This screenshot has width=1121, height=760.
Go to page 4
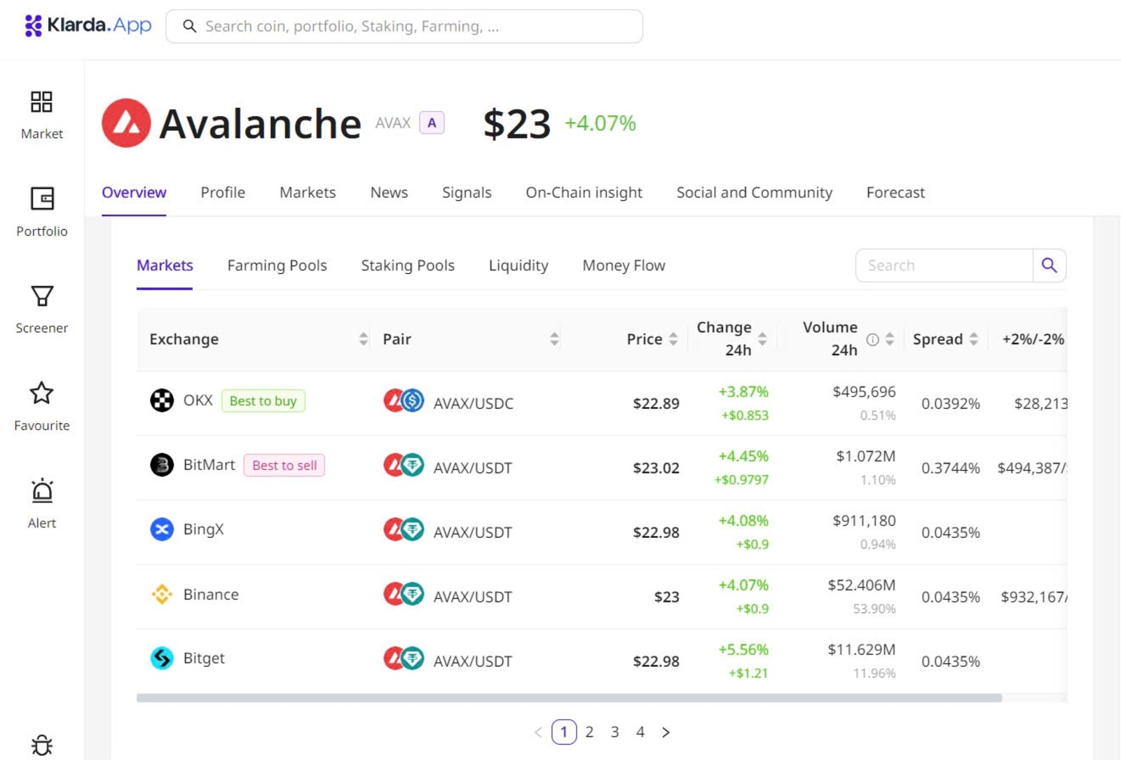tap(640, 732)
